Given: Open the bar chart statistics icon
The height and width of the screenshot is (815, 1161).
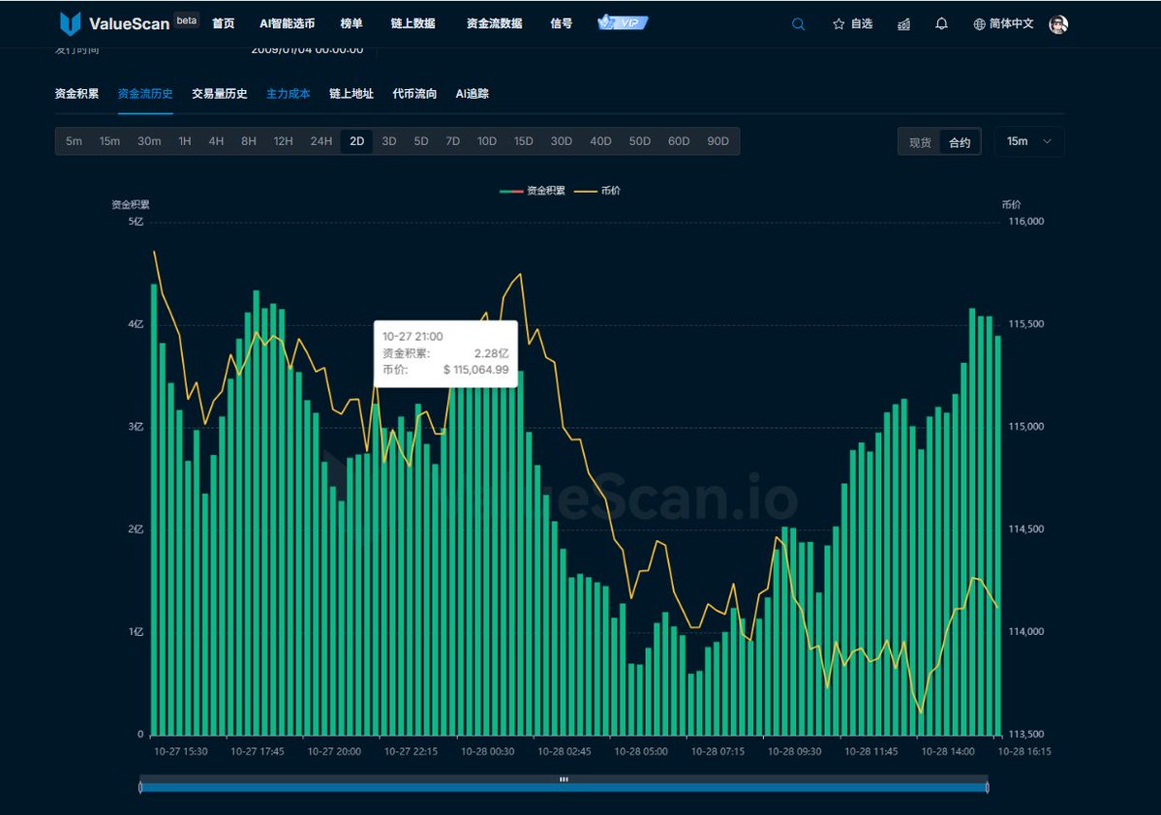Looking at the screenshot, I should click(903, 24).
